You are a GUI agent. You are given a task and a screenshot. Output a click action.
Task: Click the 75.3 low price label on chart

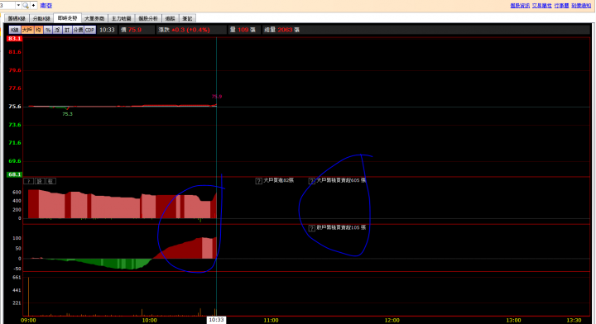pyautogui.click(x=67, y=114)
